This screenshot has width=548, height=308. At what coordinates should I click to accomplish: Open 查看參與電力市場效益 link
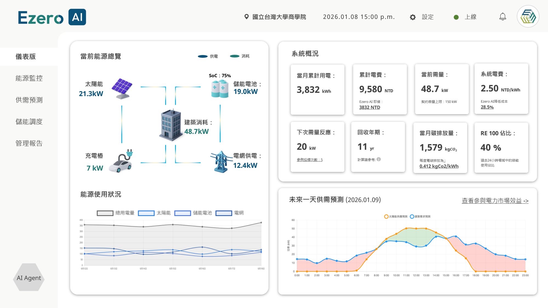point(495,201)
